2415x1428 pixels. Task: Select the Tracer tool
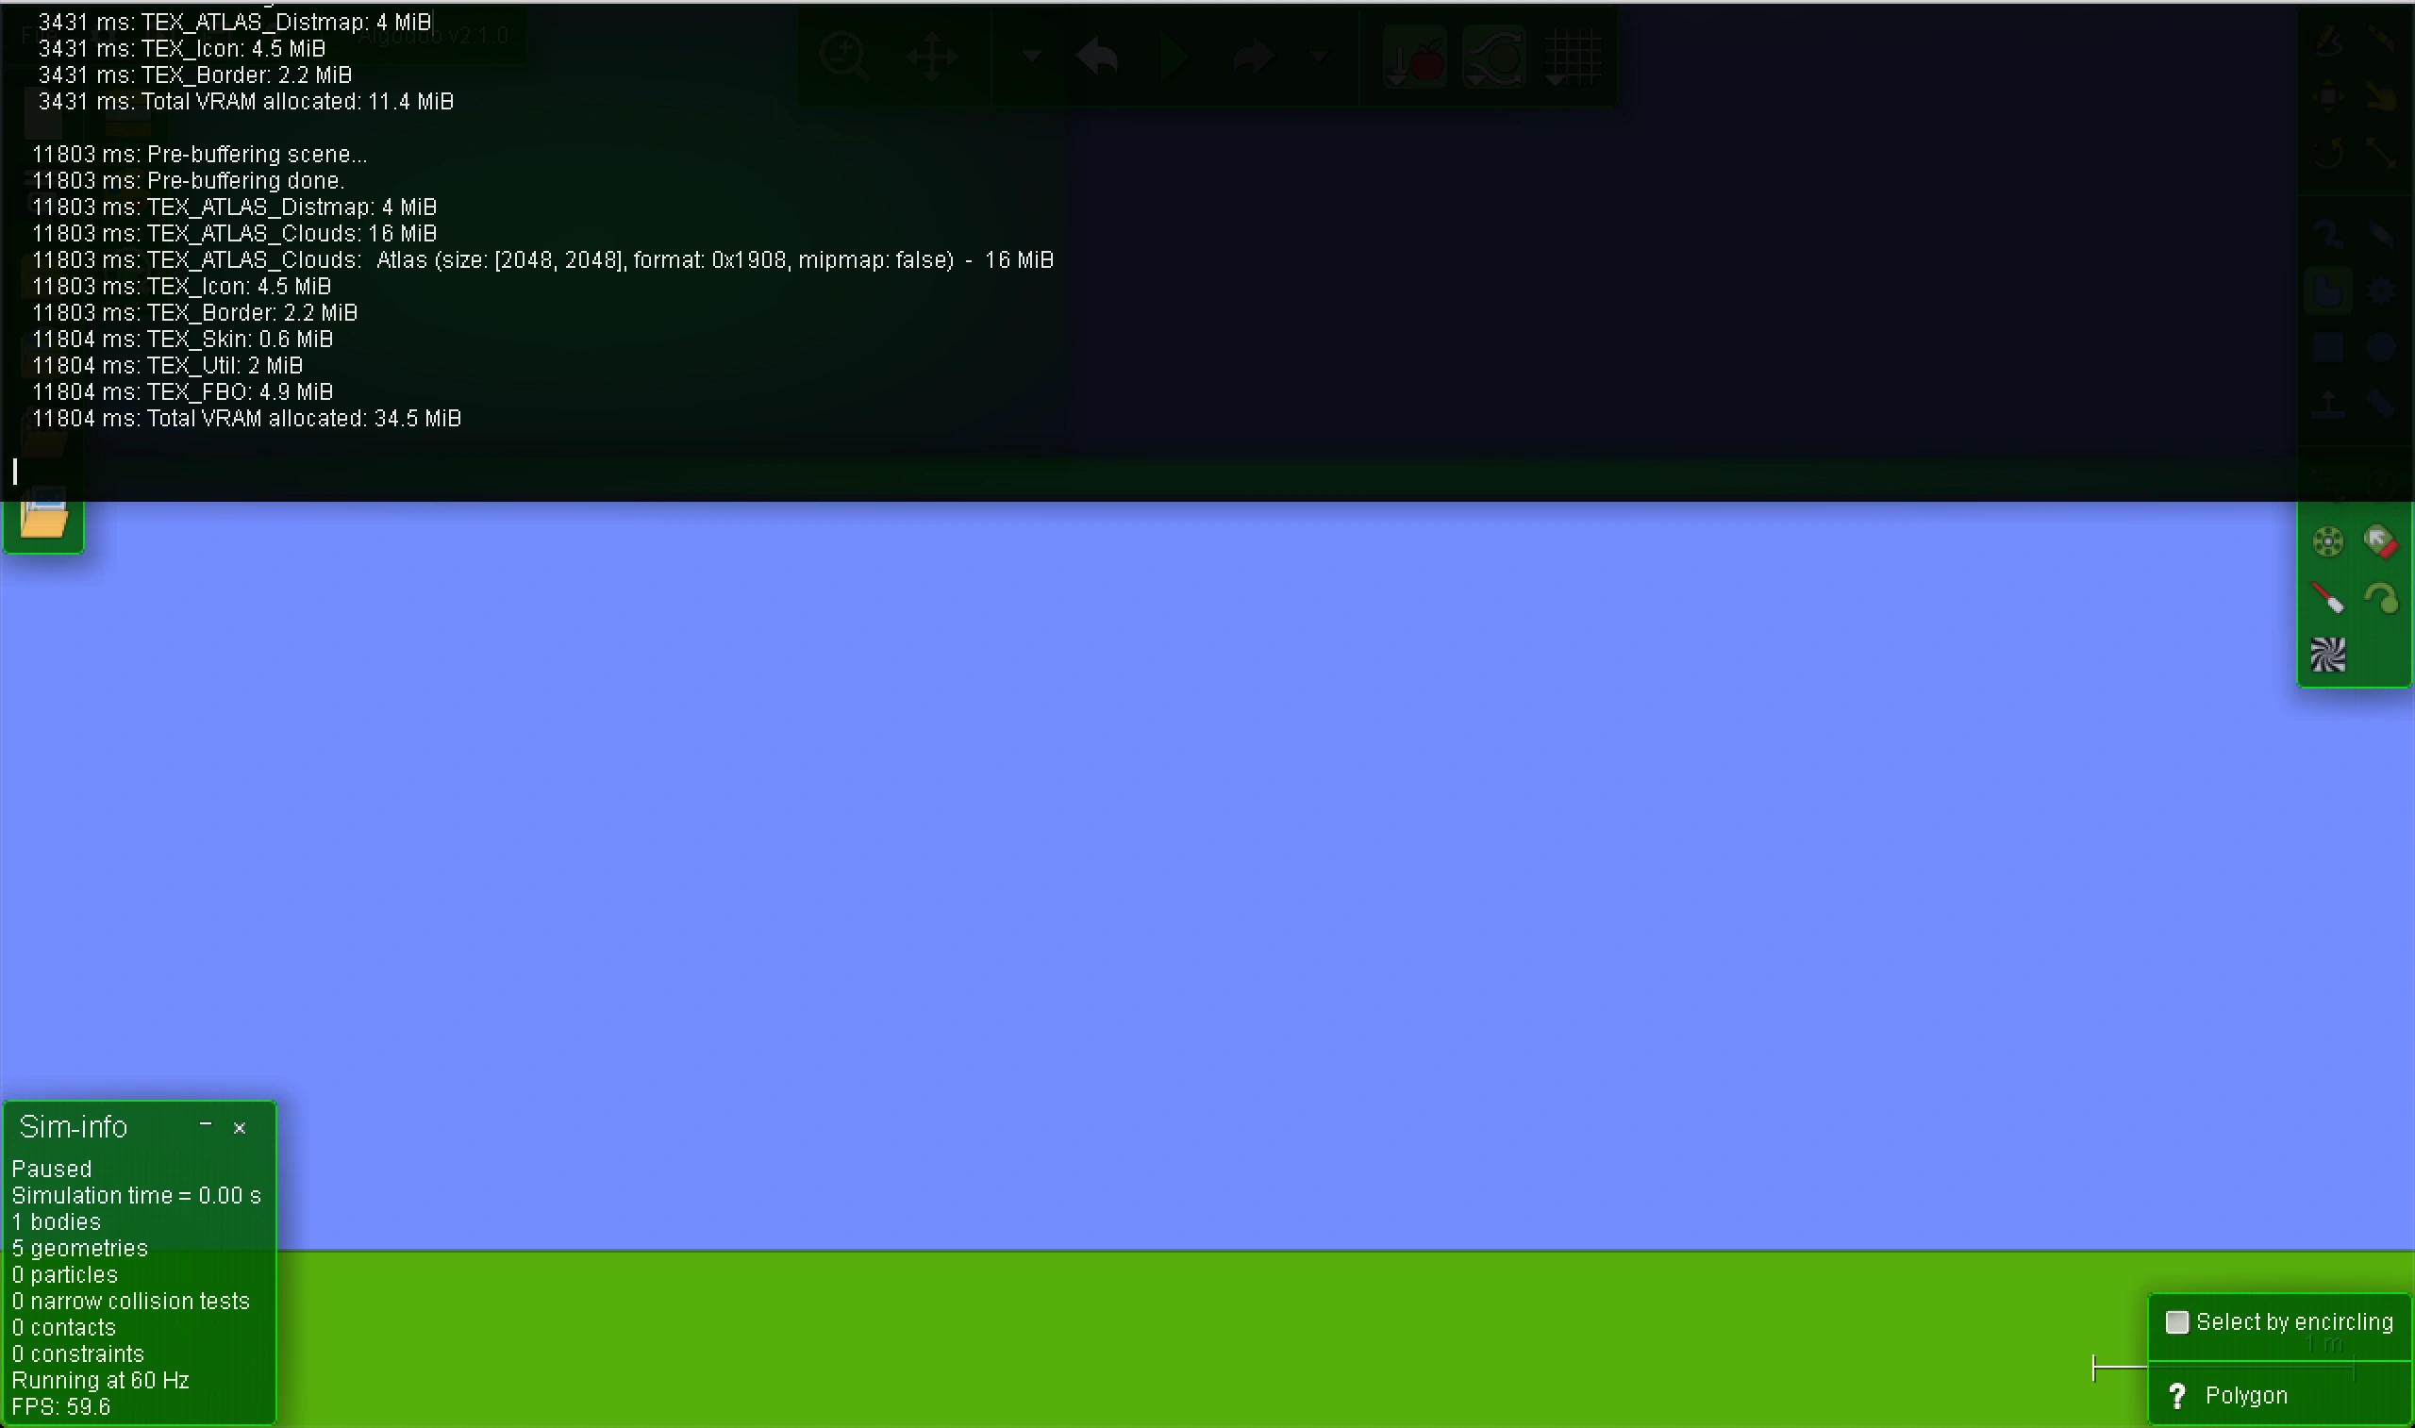click(2380, 599)
